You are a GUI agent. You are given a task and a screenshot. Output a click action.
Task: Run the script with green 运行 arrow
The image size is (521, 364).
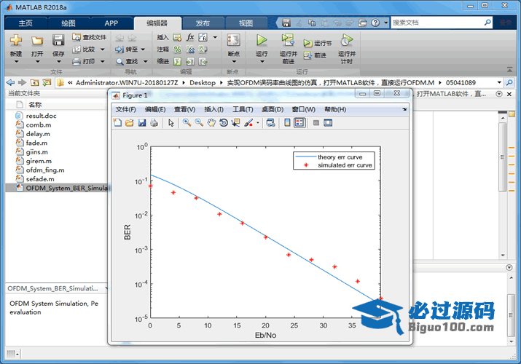pos(262,41)
